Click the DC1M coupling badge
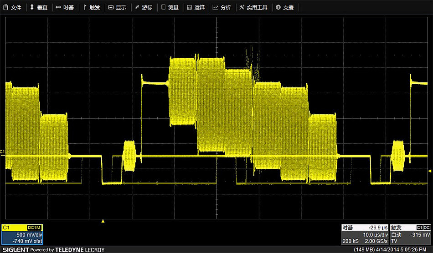 pos(34,228)
